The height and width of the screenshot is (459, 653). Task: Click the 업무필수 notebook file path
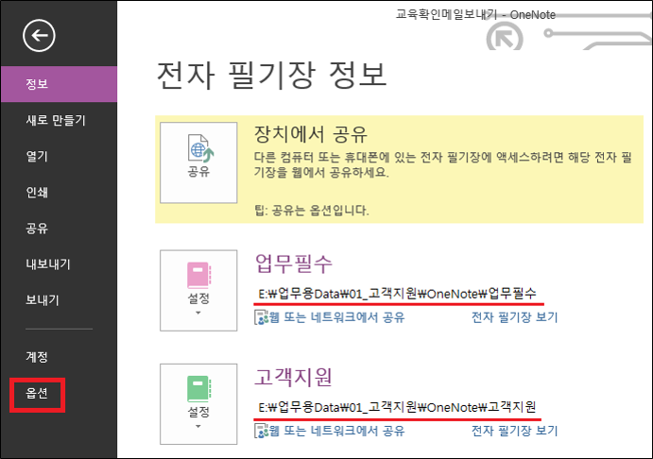(x=397, y=294)
